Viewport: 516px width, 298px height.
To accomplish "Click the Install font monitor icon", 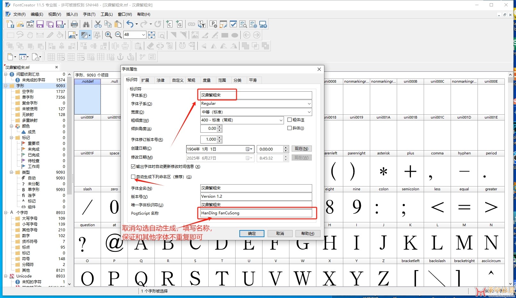I will click(263, 24).
